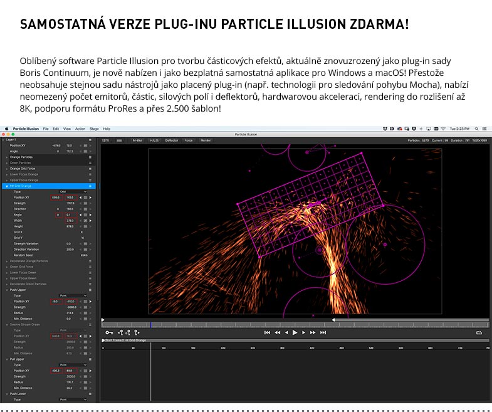Click the Apple menu icon

(7, 129)
